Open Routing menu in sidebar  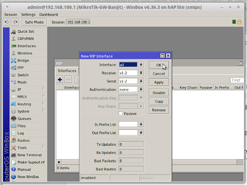[29, 104]
